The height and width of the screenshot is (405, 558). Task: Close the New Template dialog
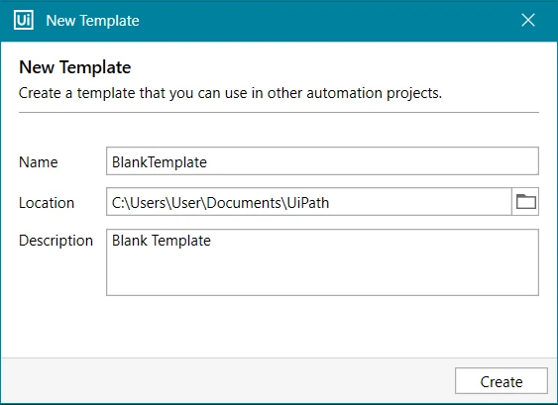[528, 20]
